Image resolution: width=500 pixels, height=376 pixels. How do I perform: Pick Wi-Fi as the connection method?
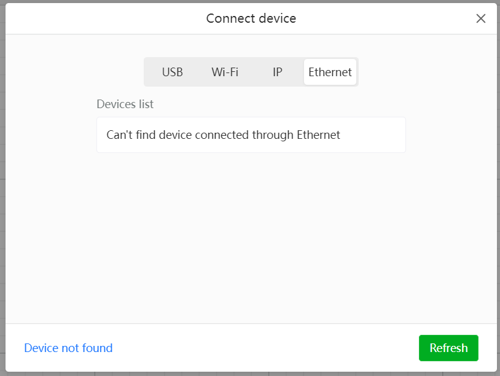point(225,72)
